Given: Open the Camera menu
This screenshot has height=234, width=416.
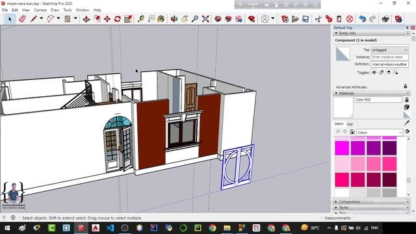Looking at the screenshot, I should pos(40,10).
